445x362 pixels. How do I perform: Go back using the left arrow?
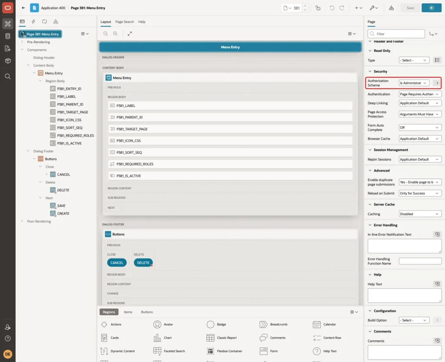(23, 8)
